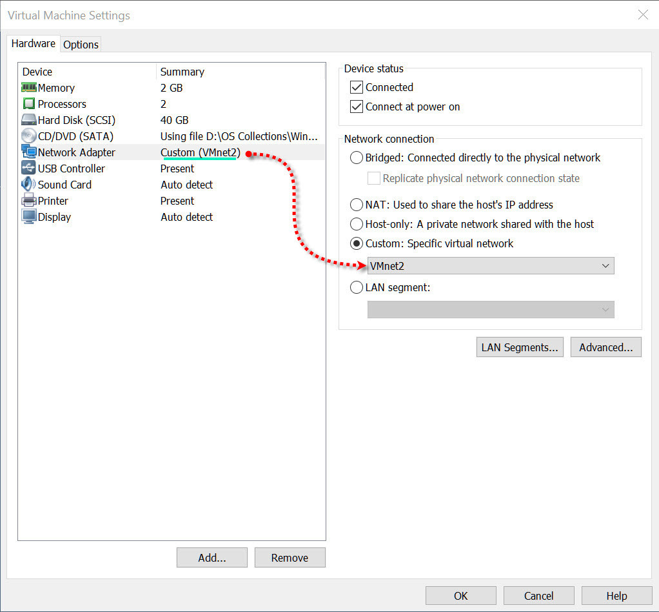This screenshot has height=612, width=659.
Task: Select the Hard Disk (SCSI) label
Action: click(x=77, y=120)
